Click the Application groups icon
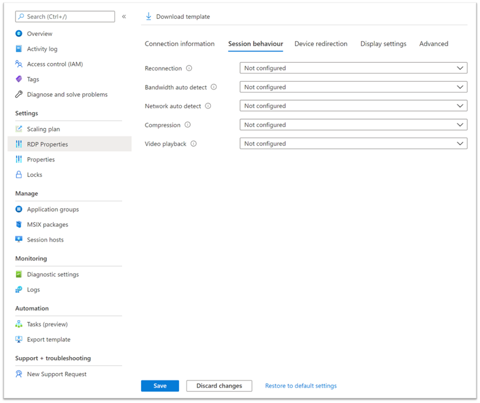The image size is (480, 403). tap(18, 209)
